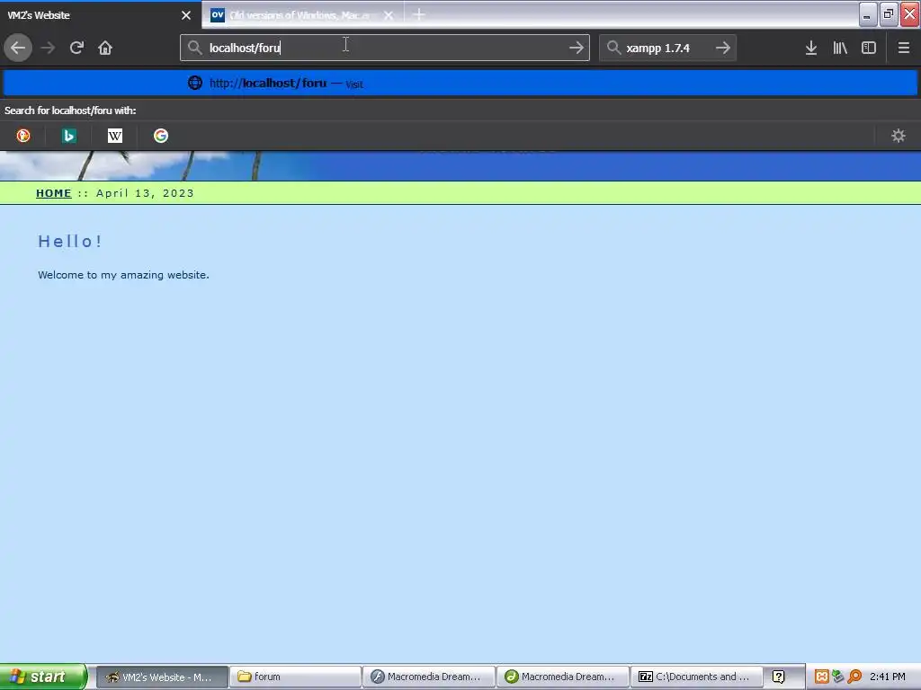Click the 2:41 PM system clock
The image size is (921, 690).
(x=887, y=677)
